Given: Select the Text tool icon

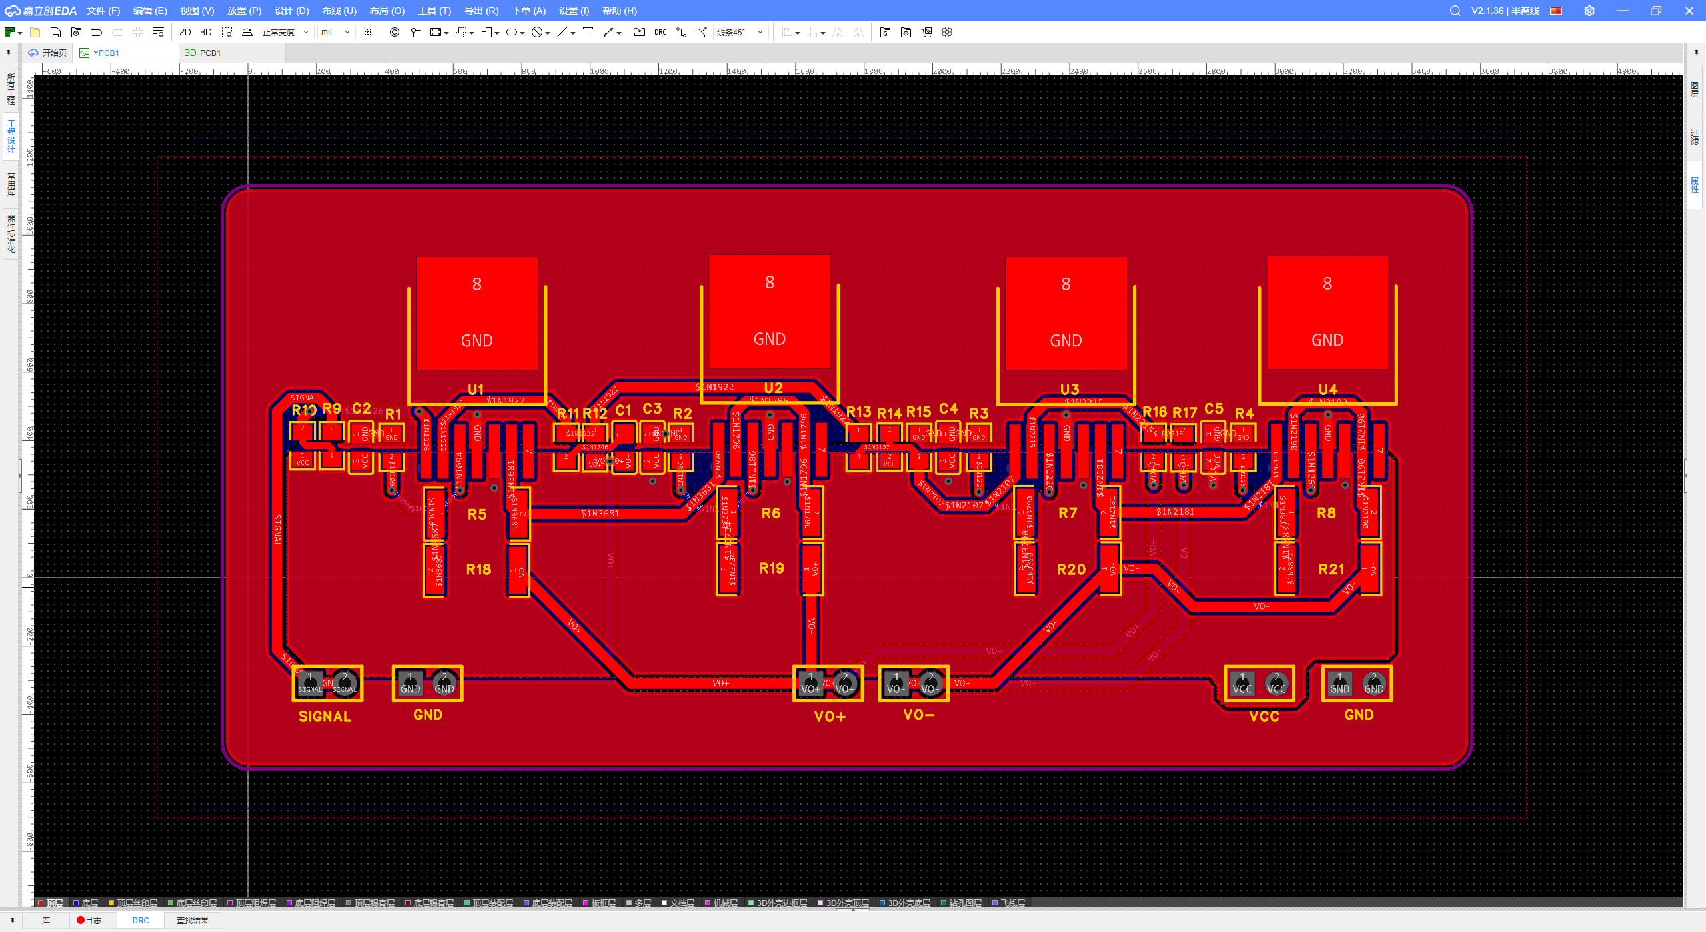Looking at the screenshot, I should (x=588, y=32).
